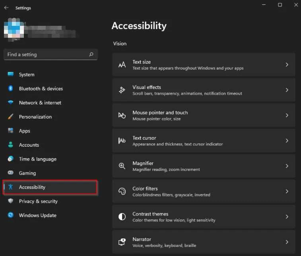Switch to the Personalization category
The height and width of the screenshot is (256, 301).
tap(35, 117)
